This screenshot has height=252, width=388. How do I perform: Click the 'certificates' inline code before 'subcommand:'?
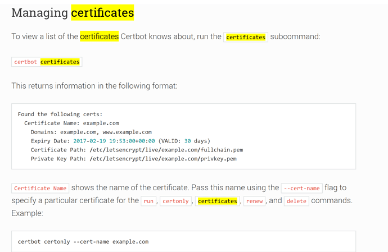click(x=246, y=37)
